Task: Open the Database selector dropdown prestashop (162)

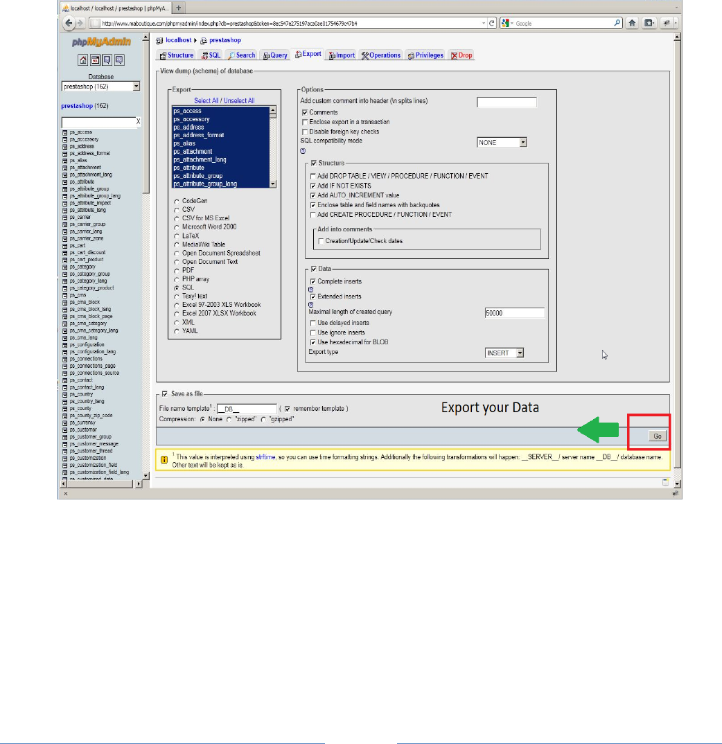Action: point(100,87)
